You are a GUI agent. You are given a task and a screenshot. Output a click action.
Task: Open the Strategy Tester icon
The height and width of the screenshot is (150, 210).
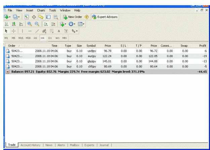pyautogui.click(x=56, y=17)
